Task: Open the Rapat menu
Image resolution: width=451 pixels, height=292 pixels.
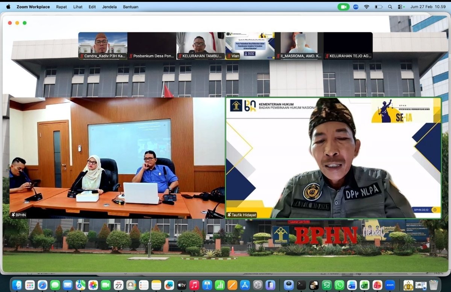Action: click(62, 7)
